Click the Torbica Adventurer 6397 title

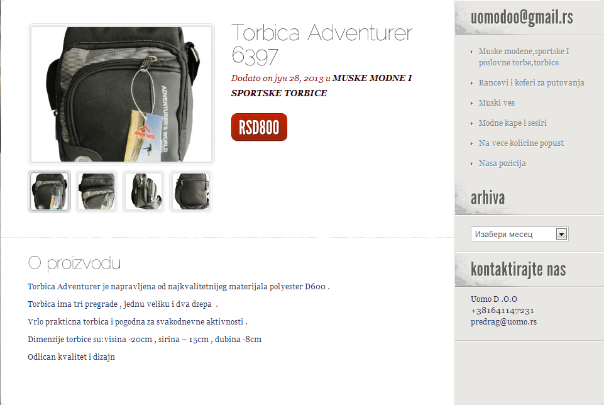(322, 44)
